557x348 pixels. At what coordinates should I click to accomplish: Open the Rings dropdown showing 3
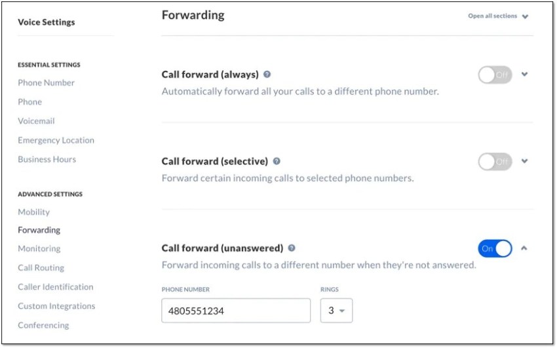tap(336, 311)
